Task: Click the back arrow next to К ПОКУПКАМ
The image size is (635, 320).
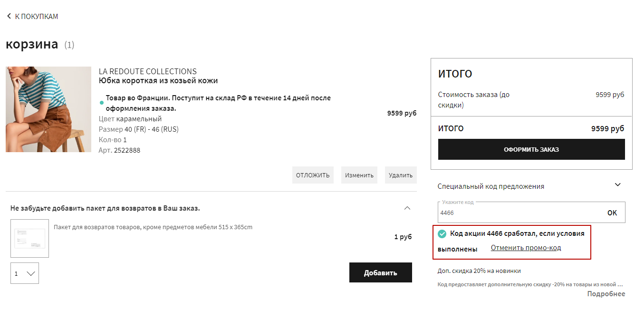Action: point(9,16)
